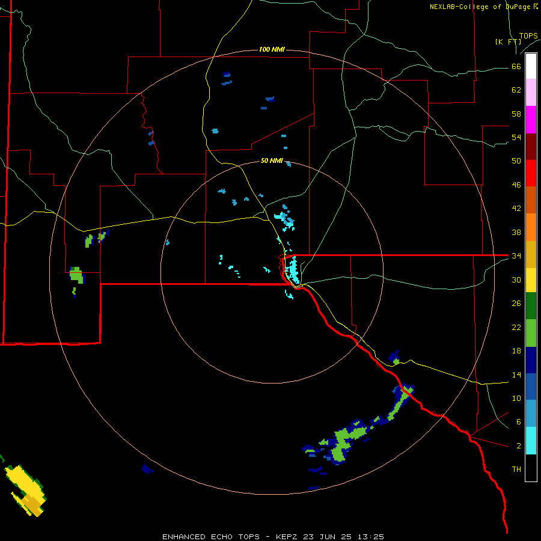Click the dark red 50-54 kft swatch

[x=531, y=146]
